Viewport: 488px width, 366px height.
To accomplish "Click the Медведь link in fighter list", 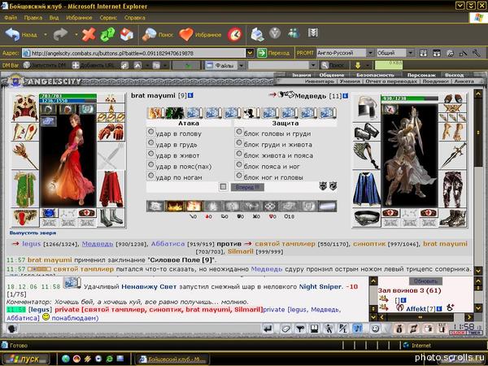I will tap(98, 244).
